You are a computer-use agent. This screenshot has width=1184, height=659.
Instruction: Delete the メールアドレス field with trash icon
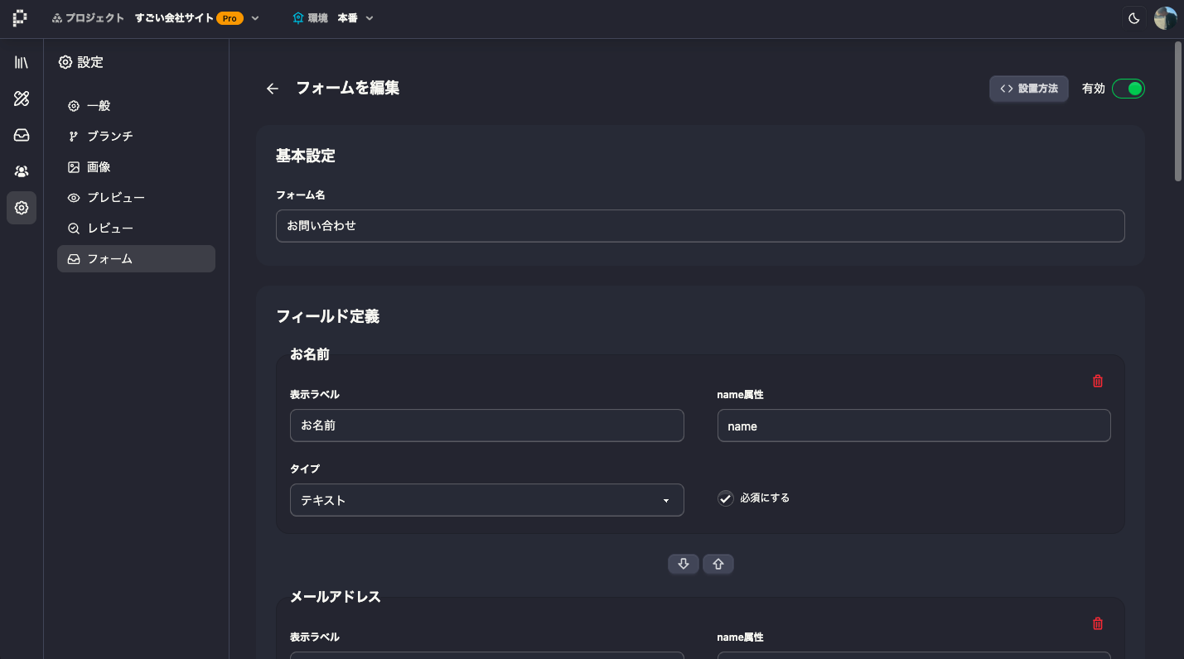point(1098,623)
